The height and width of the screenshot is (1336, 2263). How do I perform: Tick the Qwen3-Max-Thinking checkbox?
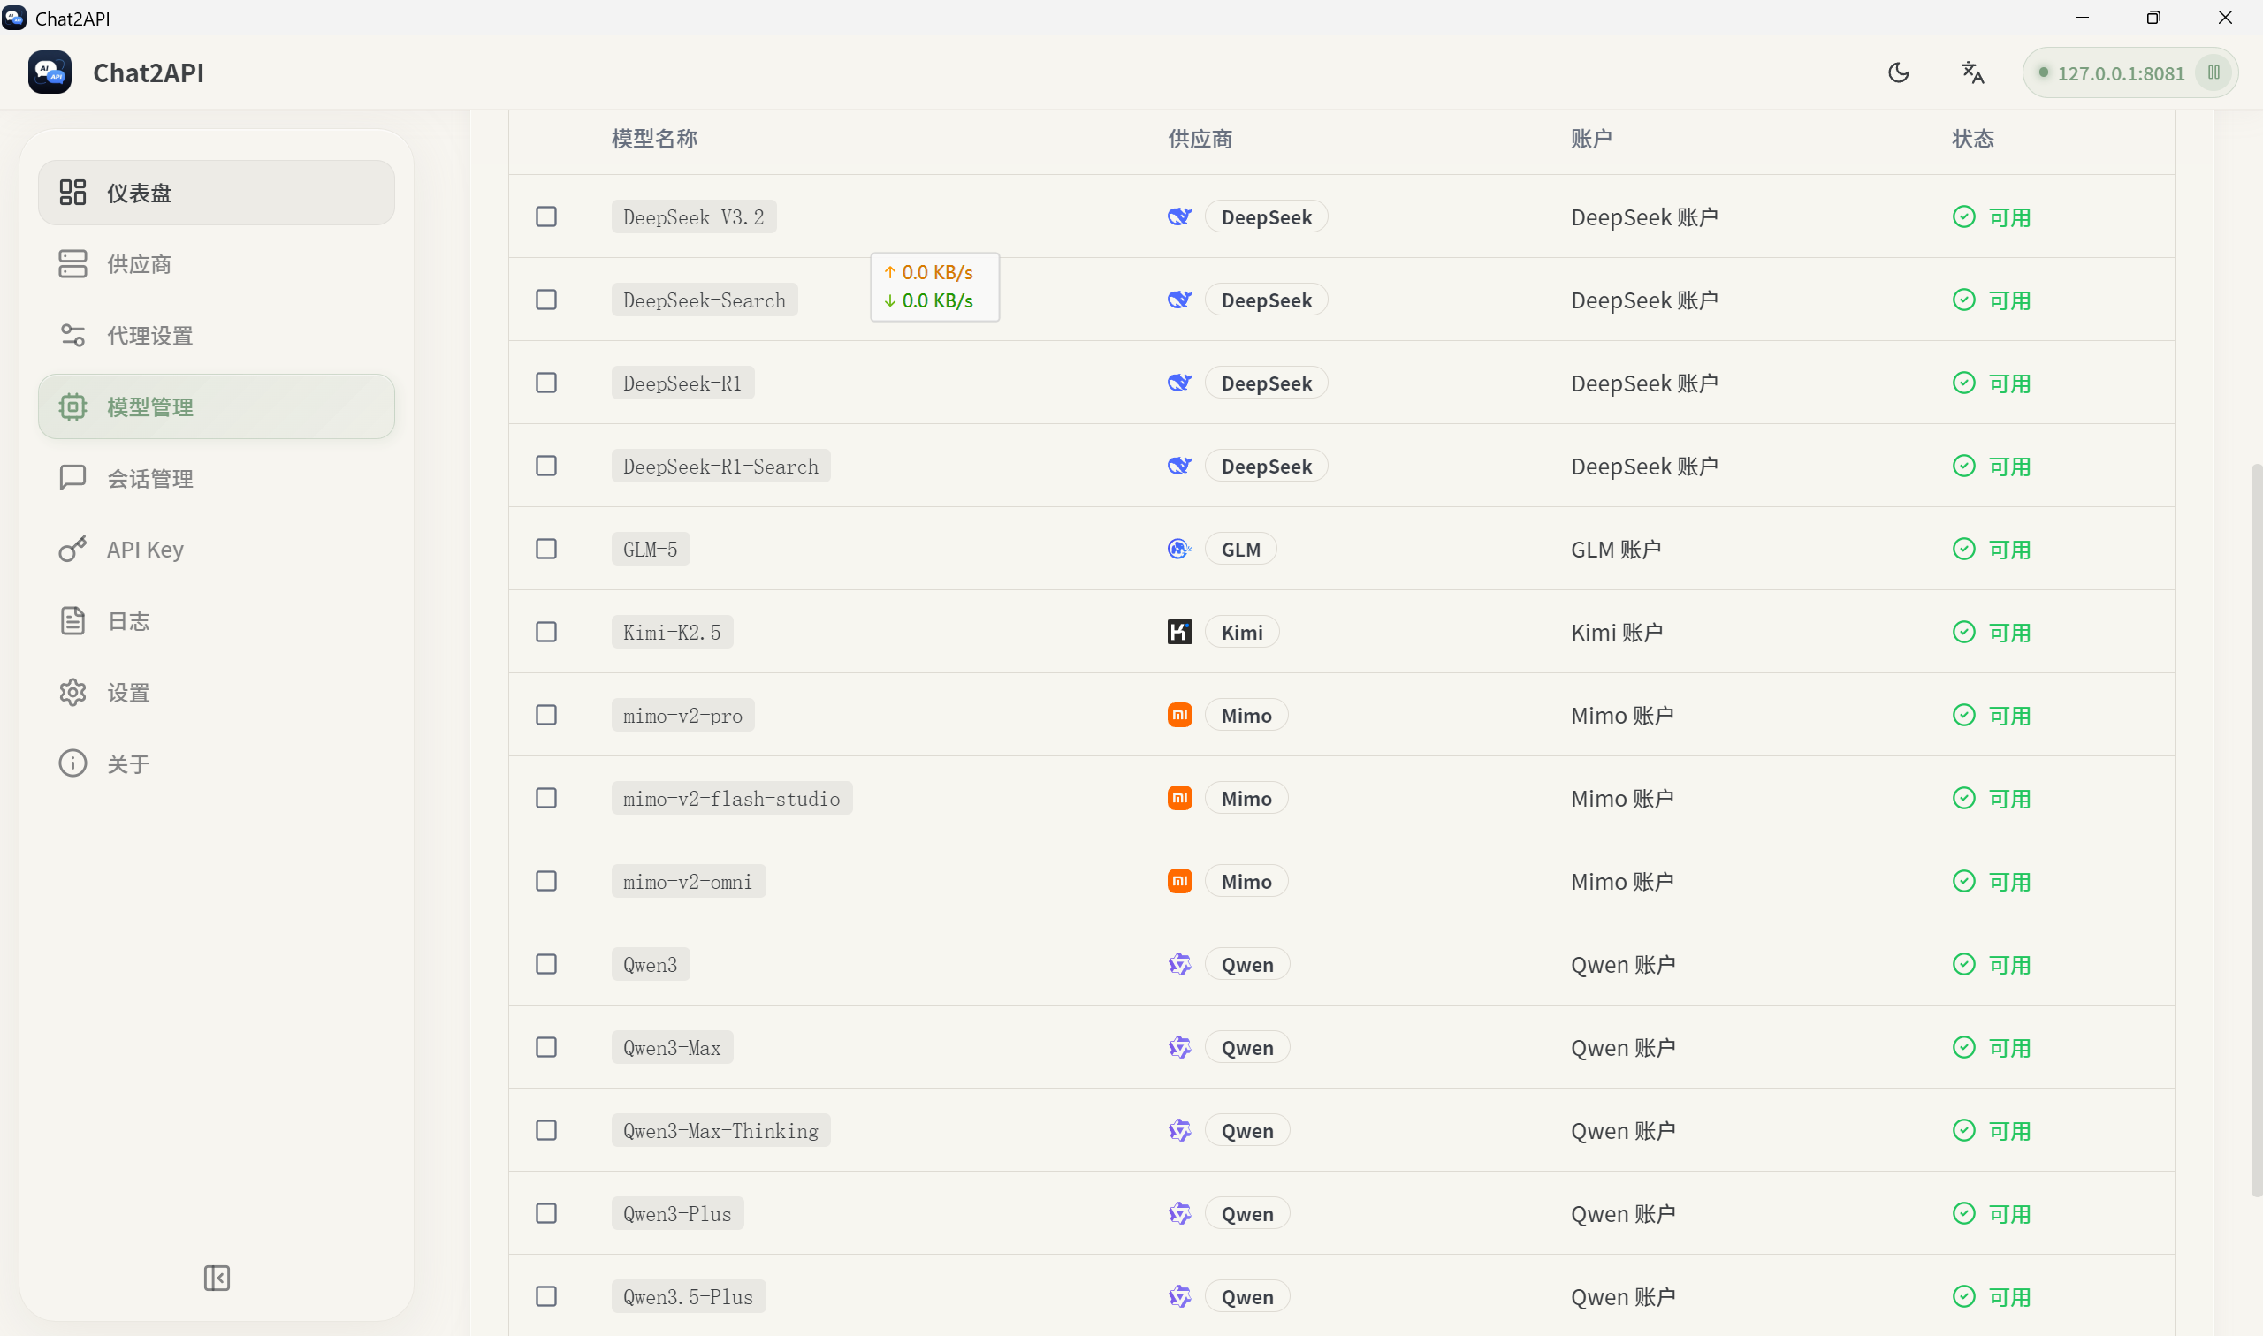coord(546,1130)
